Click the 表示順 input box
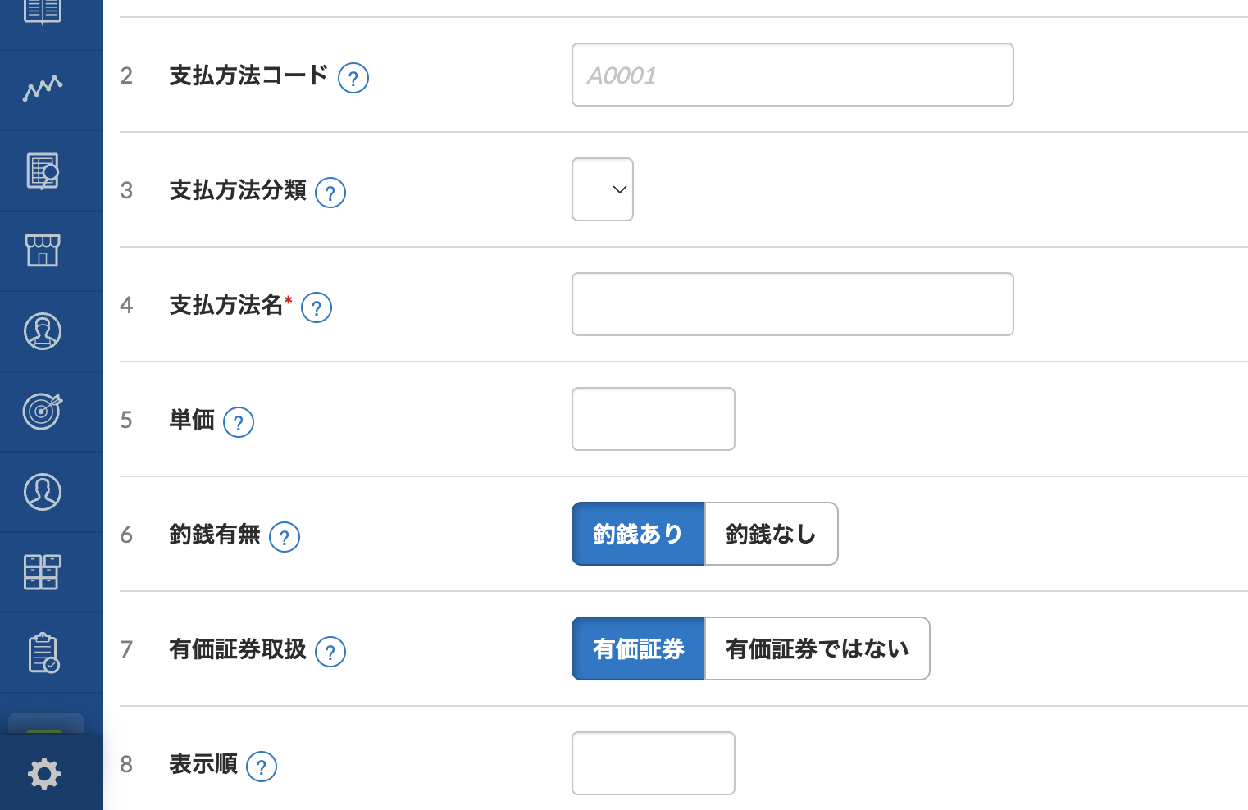The image size is (1248, 810). 653,762
